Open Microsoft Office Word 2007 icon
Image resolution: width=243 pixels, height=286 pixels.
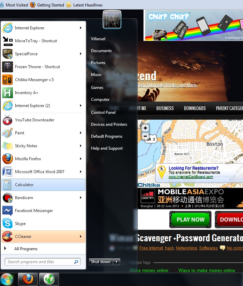[7, 172]
